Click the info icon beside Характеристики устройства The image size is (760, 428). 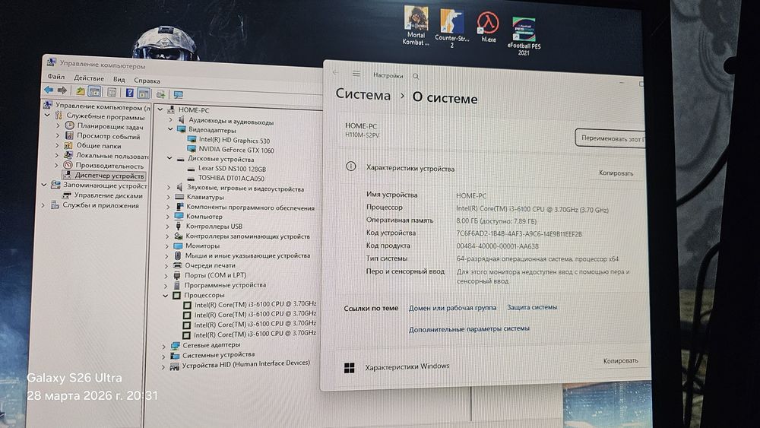[351, 166]
